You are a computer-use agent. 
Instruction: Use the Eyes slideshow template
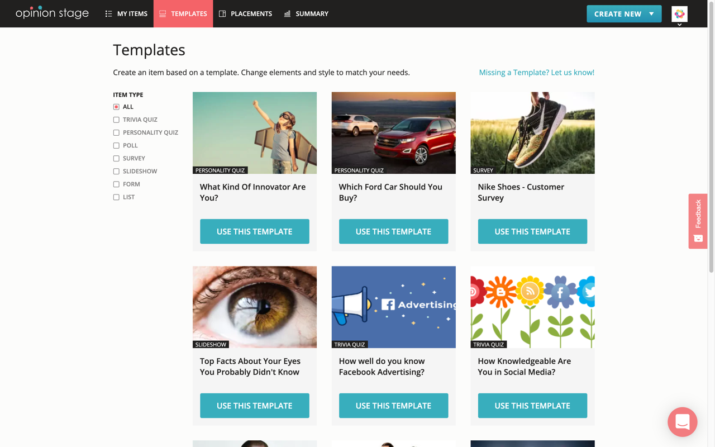[255, 406]
